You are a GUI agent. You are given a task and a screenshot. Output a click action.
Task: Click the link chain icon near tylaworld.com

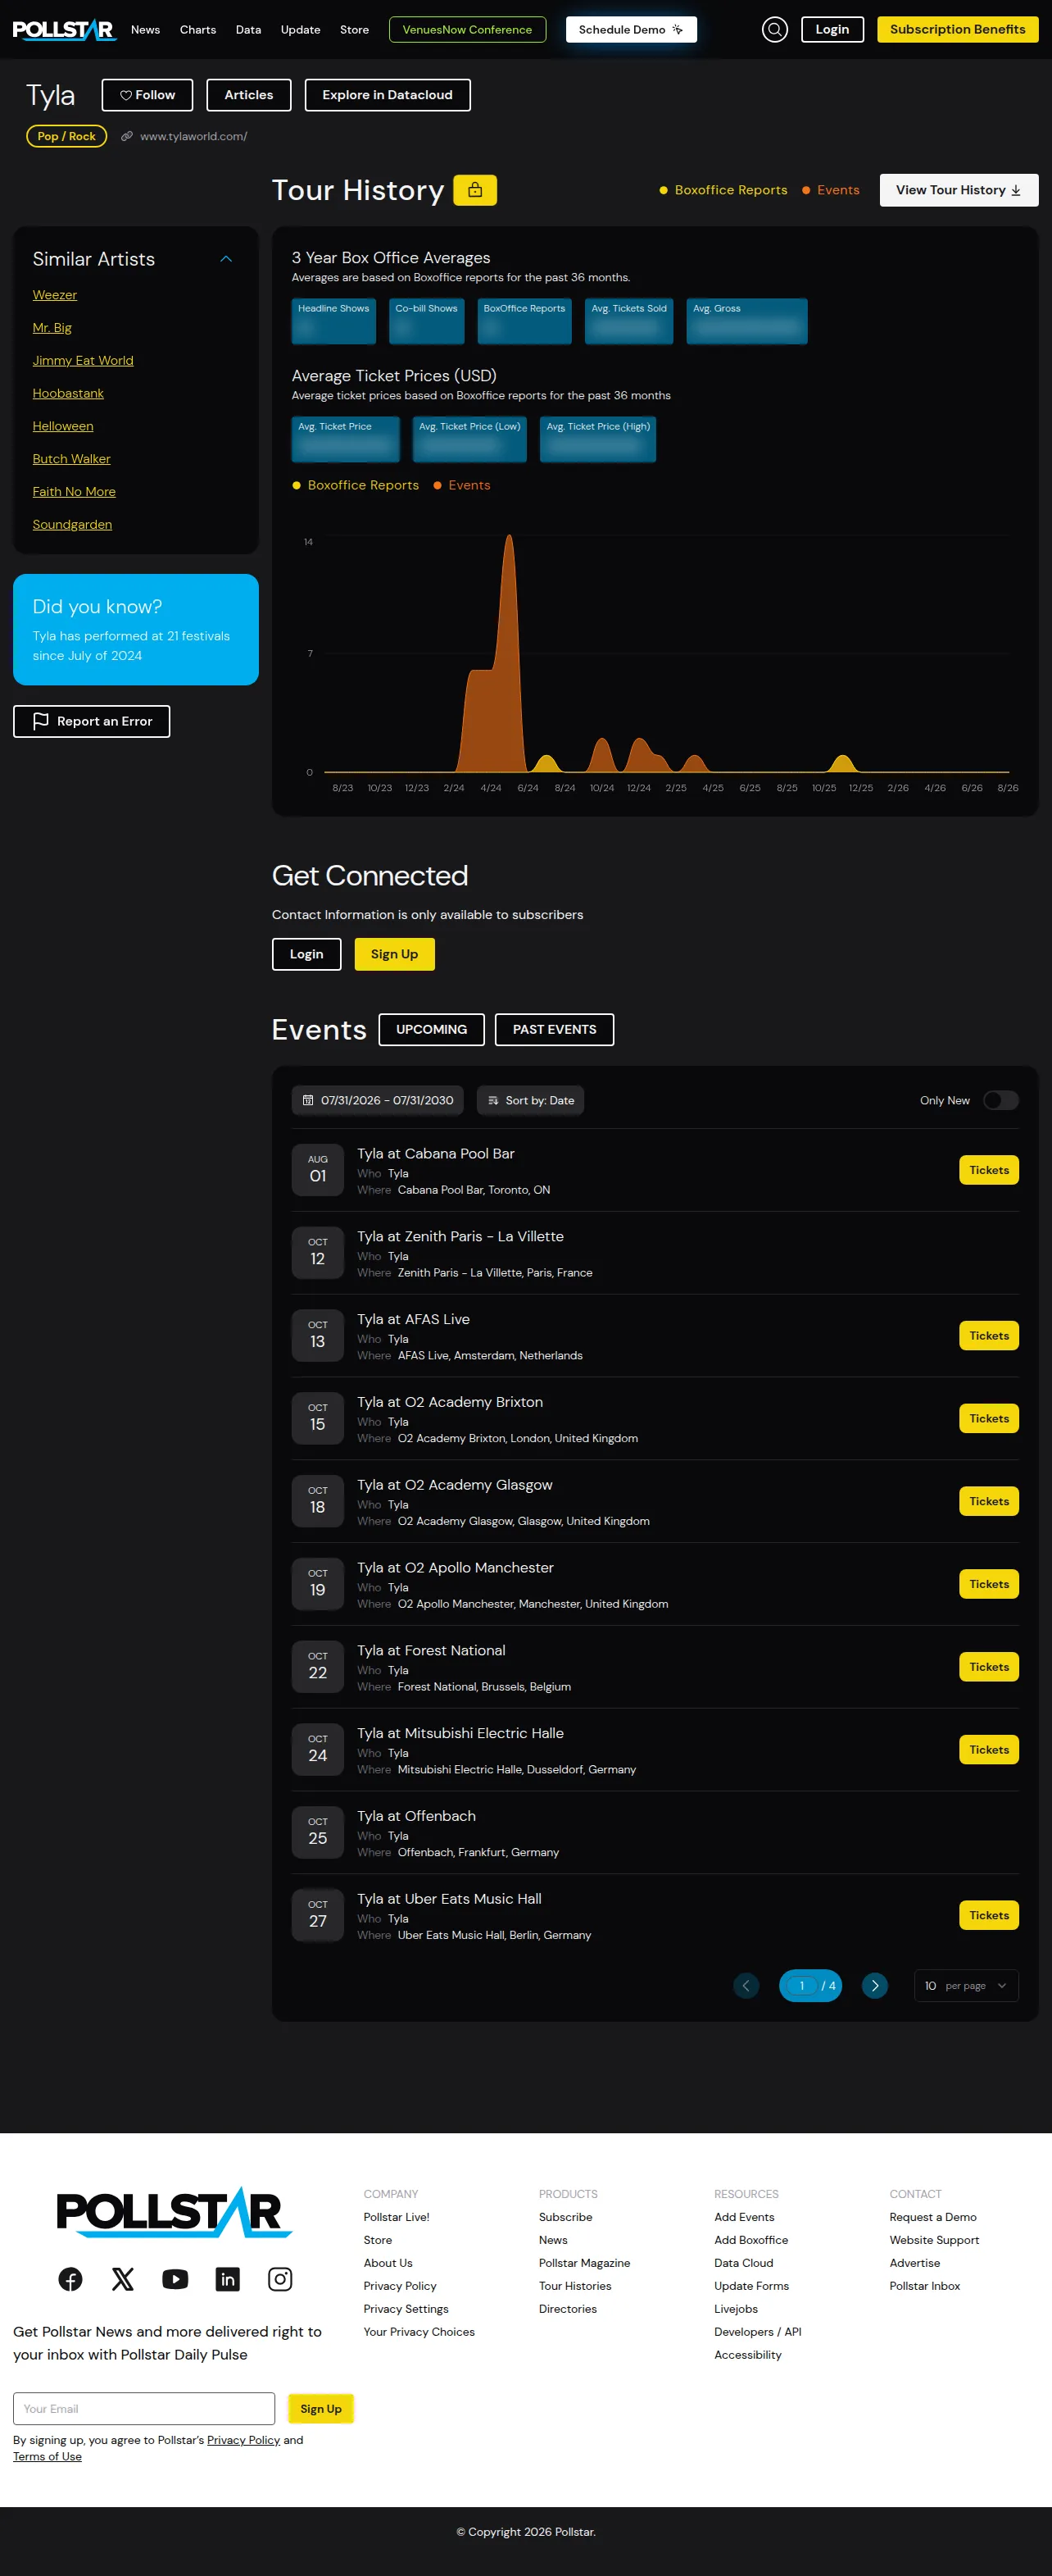(x=127, y=136)
